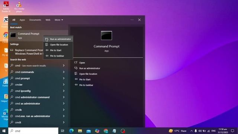Open the notification center icon
Screen dimensions: 238x134
click(x=232, y=131)
